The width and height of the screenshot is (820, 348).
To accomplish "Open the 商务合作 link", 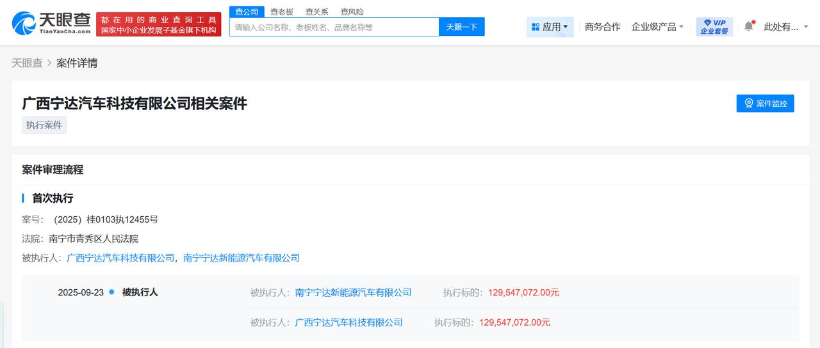I will (x=602, y=27).
